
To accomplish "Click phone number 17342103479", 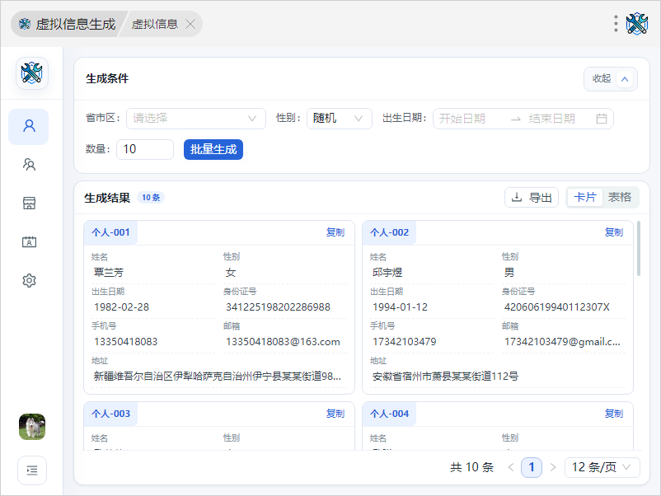I will 405,342.
